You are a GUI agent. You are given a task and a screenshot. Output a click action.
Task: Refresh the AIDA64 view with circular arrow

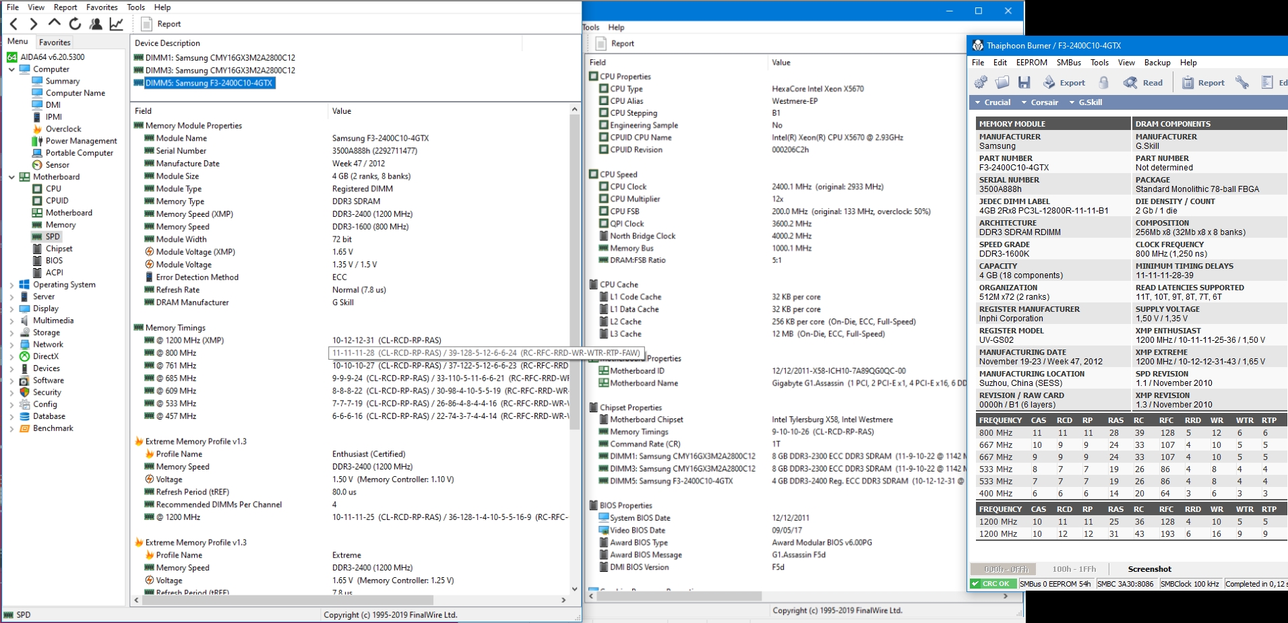pos(75,24)
